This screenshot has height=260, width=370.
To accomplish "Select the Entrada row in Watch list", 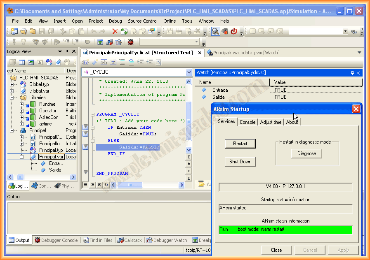I will pos(220,90).
